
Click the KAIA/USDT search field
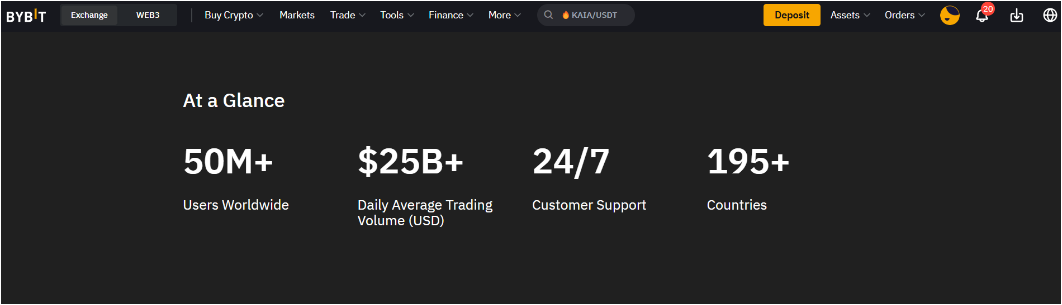pyautogui.click(x=595, y=15)
